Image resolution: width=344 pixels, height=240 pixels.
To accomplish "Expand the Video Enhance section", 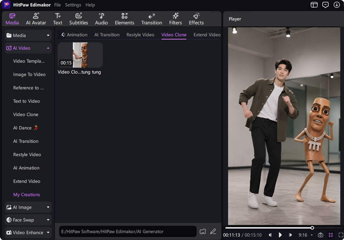I will 48,232.
